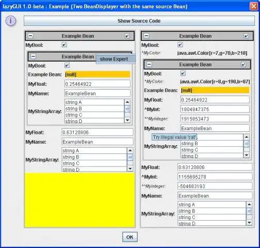Screen dimensions: 260x248
Task: Collapse the right panel's nested Example Bean
Action: (x=149, y=65)
